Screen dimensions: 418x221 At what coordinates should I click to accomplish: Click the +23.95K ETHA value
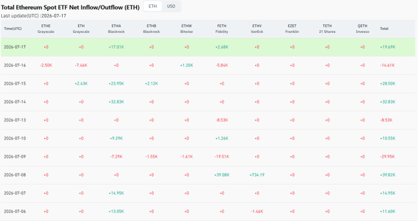click(x=116, y=83)
